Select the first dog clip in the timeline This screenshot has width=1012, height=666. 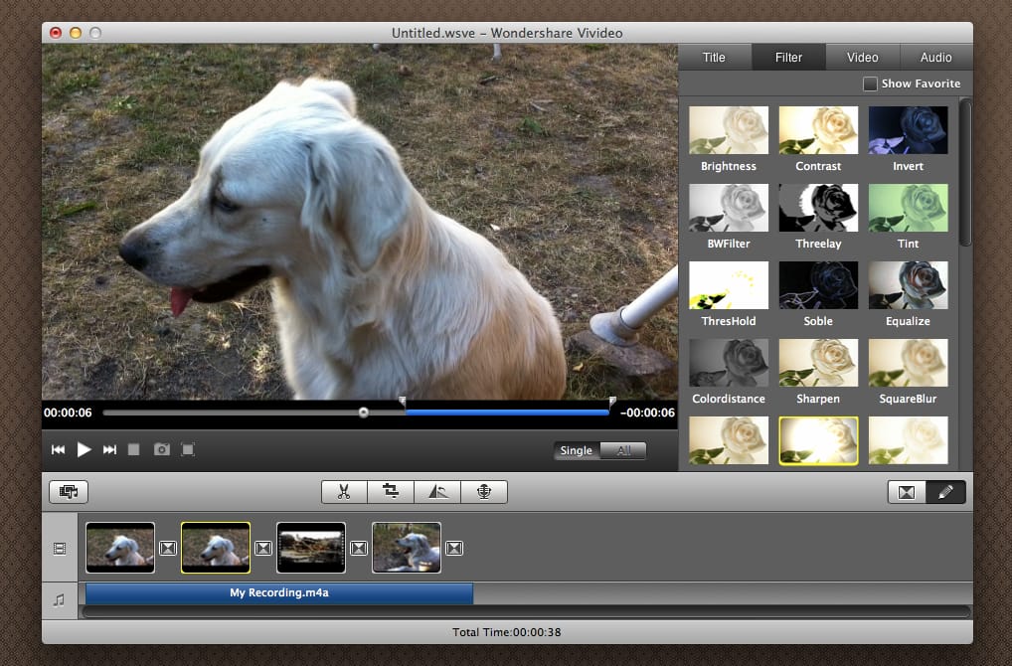(x=120, y=548)
